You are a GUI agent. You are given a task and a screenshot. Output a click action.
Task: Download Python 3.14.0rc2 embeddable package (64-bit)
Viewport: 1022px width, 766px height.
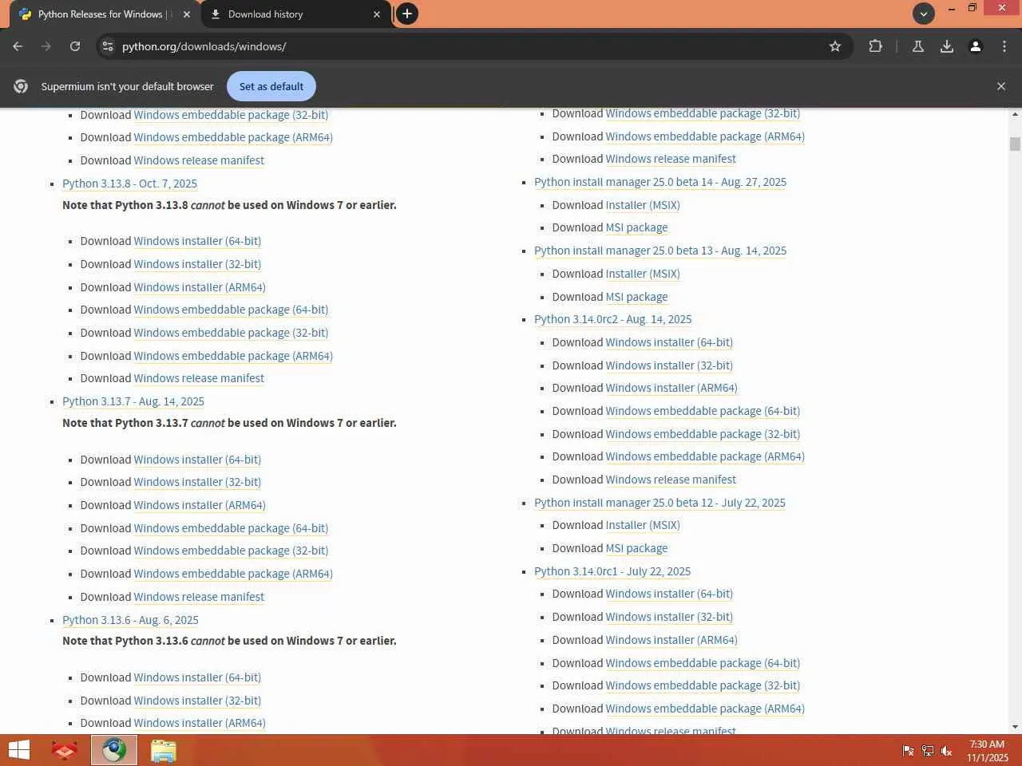pos(703,411)
